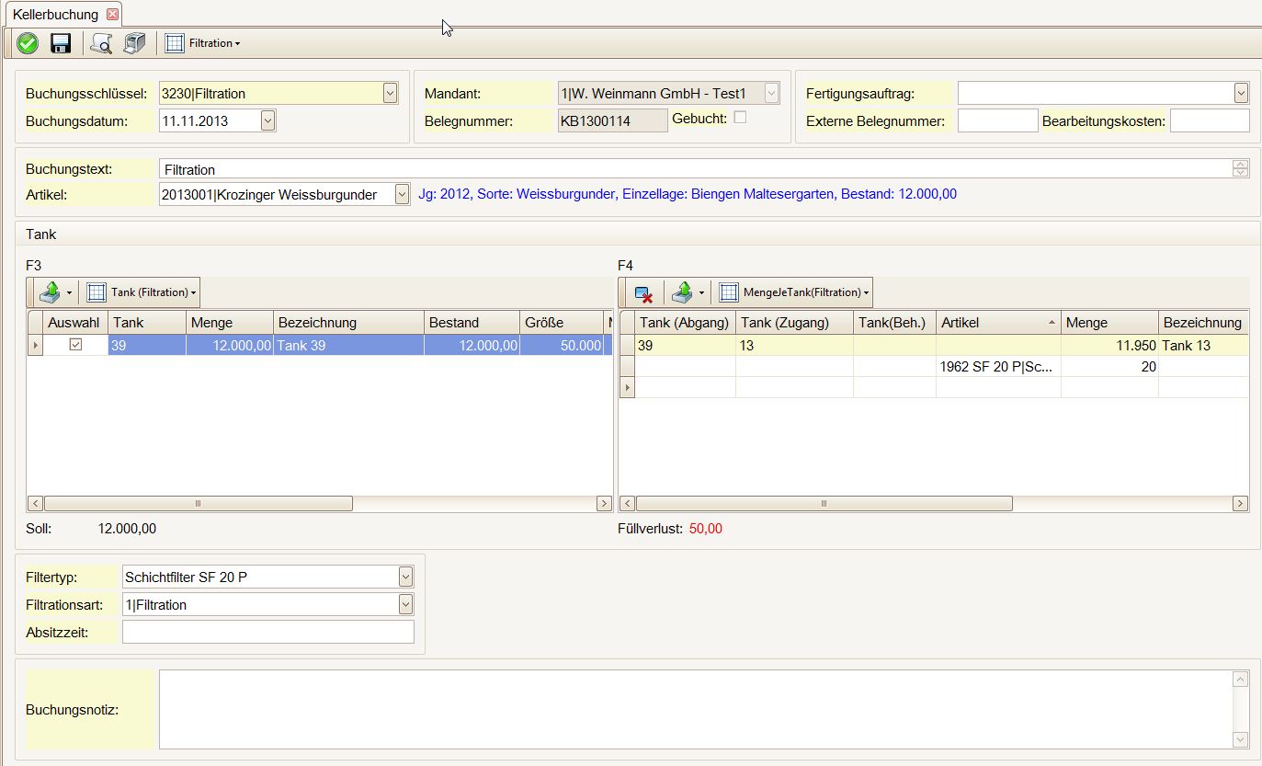1262x766 pixels.
Task: Open the Filtertyp dropdown
Action: (405, 577)
